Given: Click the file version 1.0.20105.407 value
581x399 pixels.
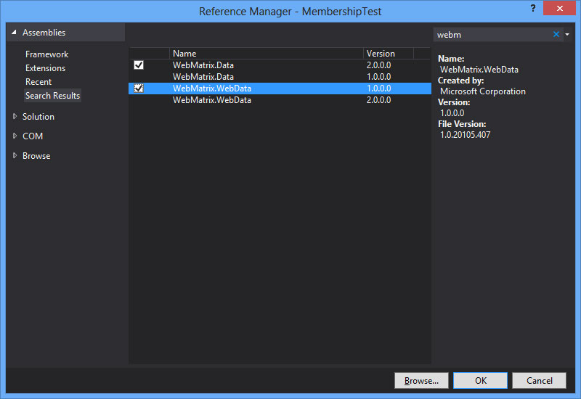Looking at the screenshot, I should 465,135.
